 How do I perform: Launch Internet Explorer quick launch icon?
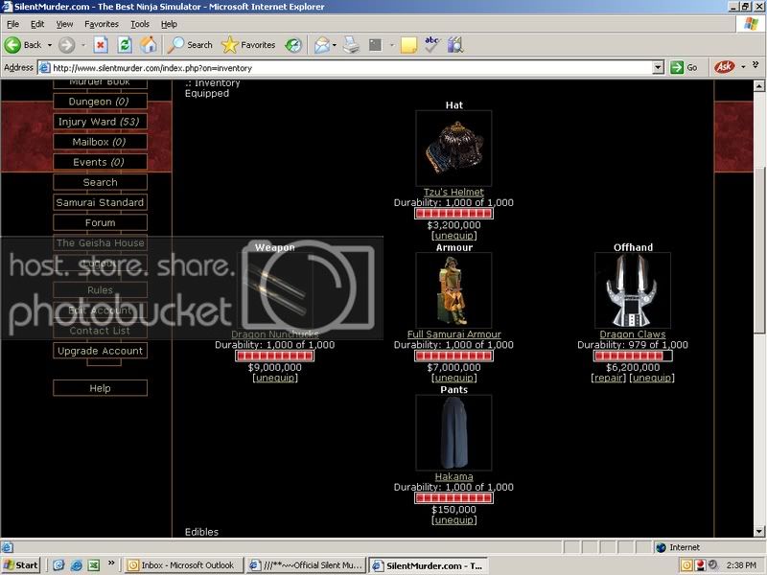77,565
